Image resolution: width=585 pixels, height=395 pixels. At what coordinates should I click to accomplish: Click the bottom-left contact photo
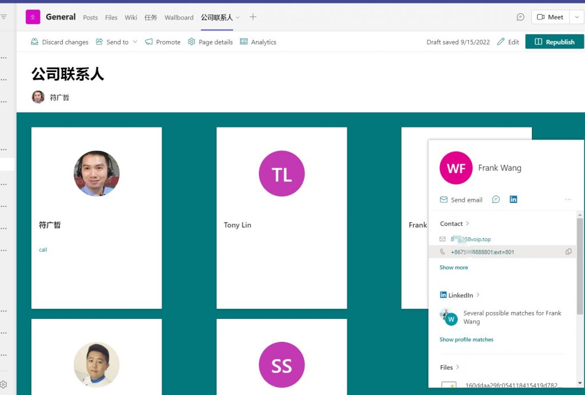click(97, 365)
